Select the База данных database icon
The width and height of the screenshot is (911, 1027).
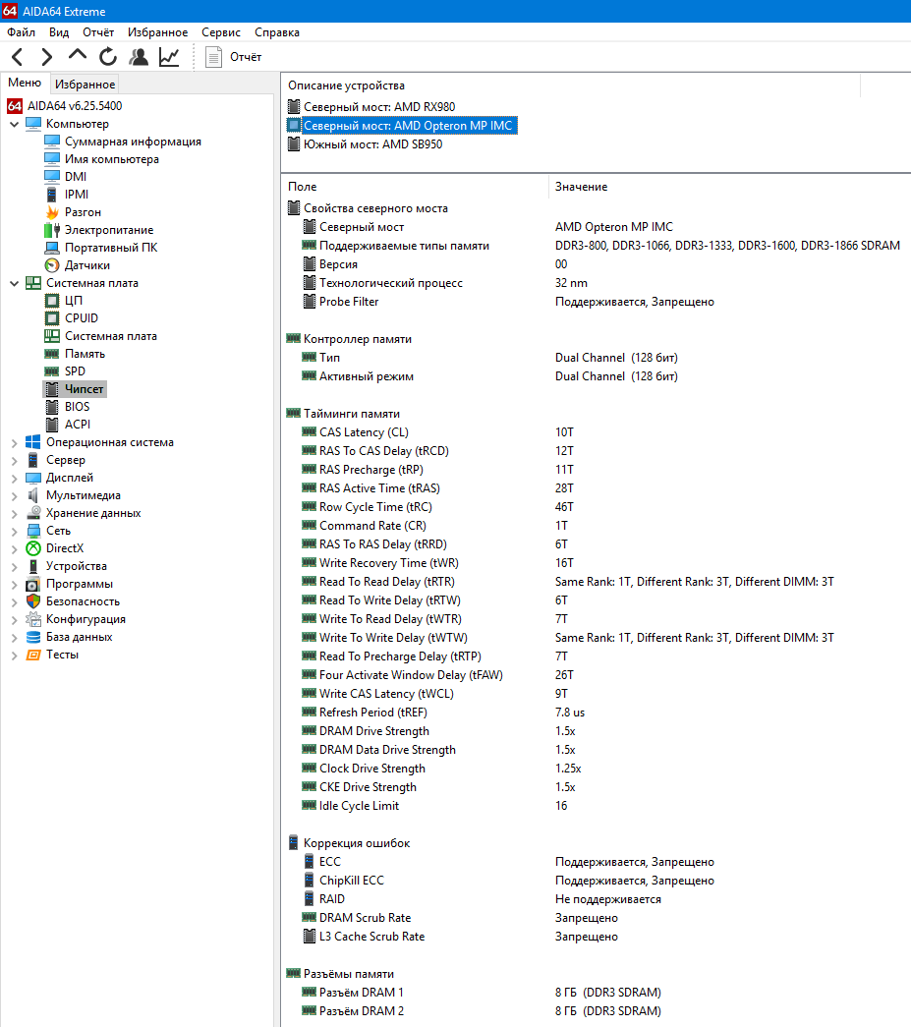tap(33, 637)
